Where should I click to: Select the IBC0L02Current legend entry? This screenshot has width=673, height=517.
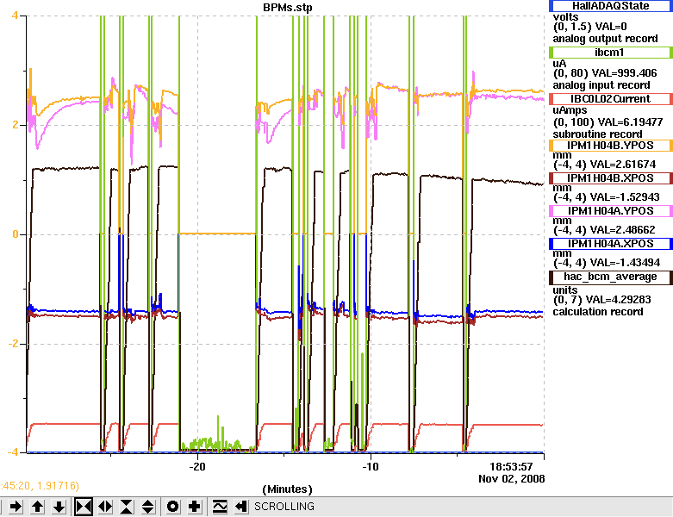610,99
